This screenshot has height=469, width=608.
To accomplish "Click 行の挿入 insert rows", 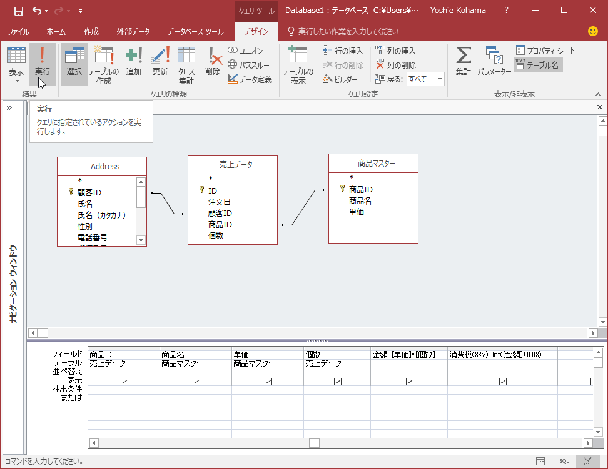I will tap(343, 51).
